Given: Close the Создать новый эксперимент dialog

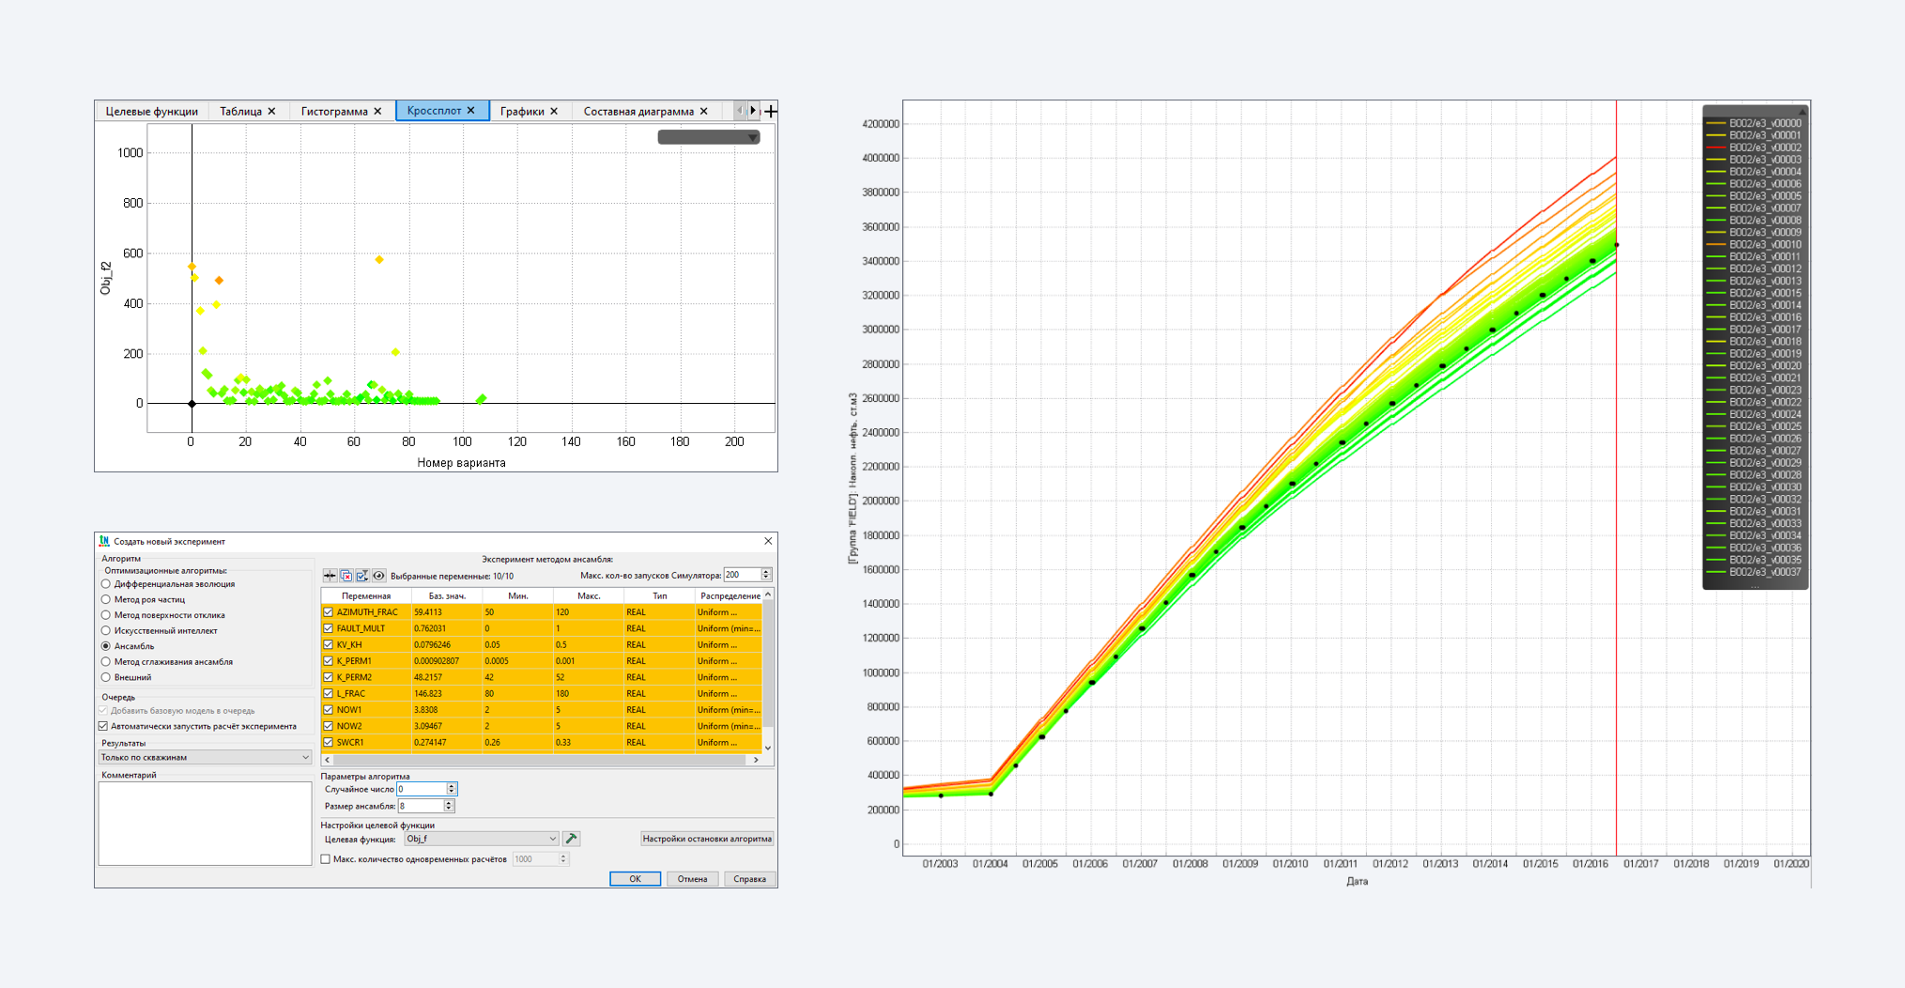Looking at the screenshot, I should (x=768, y=541).
